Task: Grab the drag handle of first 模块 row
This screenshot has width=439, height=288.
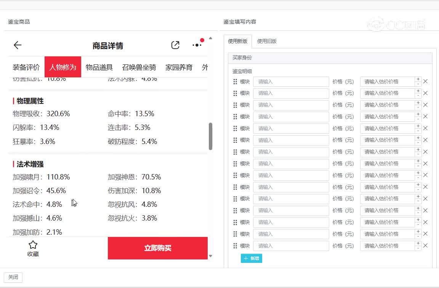Action: point(235,82)
